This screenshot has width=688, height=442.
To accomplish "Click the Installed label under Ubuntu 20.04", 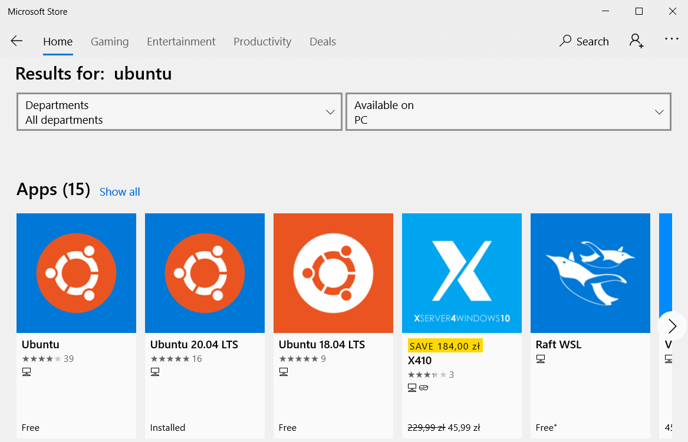I will [167, 427].
